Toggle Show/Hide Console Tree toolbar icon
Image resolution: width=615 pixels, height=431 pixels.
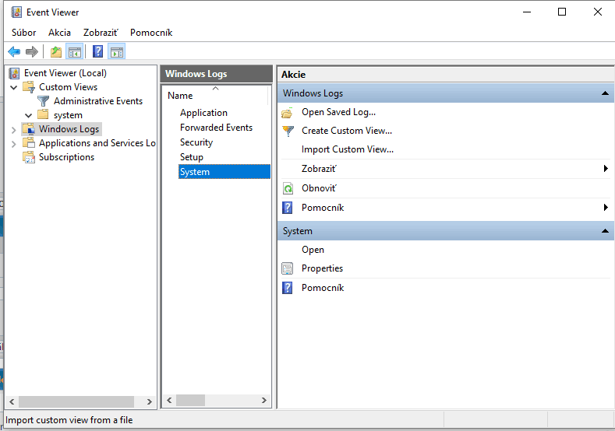pyautogui.click(x=75, y=51)
